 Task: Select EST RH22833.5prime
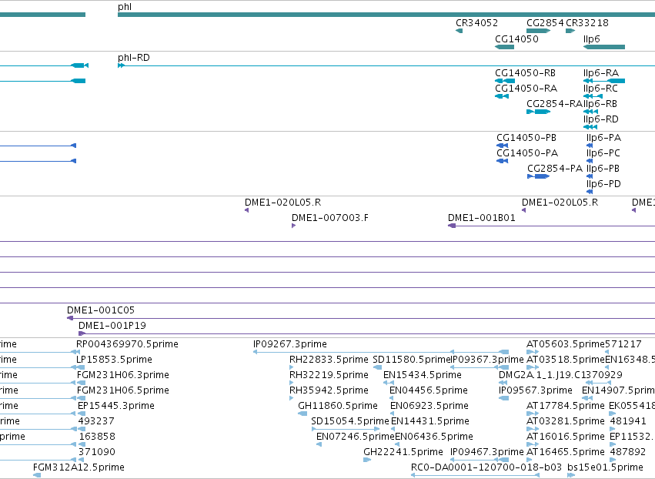329,360
